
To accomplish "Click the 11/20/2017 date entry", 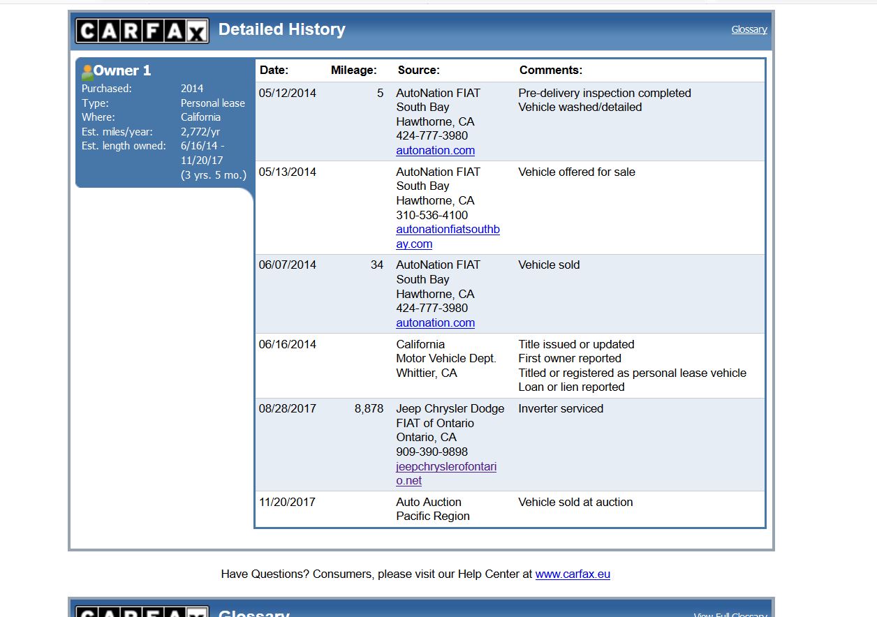I will [x=287, y=502].
